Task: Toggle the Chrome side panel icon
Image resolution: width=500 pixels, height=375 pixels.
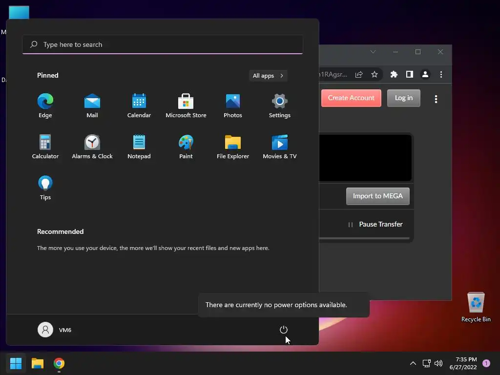Action: pyautogui.click(x=410, y=74)
